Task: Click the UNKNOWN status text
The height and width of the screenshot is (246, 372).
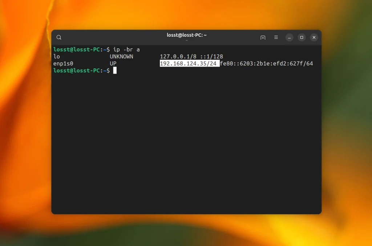Action: click(x=121, y=56)
